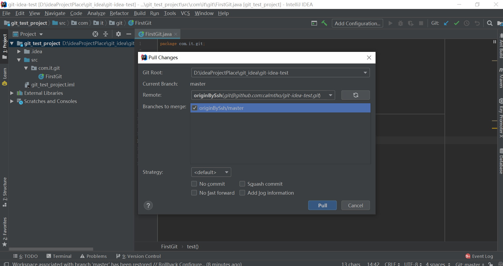503x266 pixels.
Task: Click the locate/scroll from source target icon
Action: click(x=95, y=34)
